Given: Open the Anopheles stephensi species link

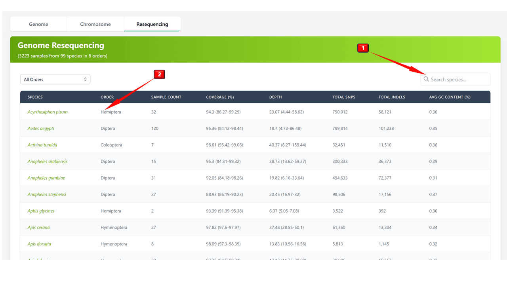Looking at the screenshot, I should pyautogui.click(x=47, y=194).
